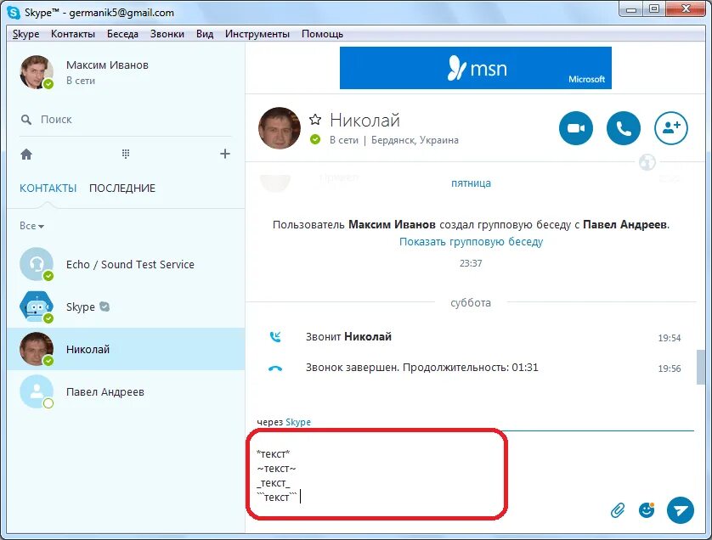Image resolution: width=712 pixels, height=540 pixels.
Task: Start a voice call with Николай
Action: pyautogui.click(x=624, y=128)
